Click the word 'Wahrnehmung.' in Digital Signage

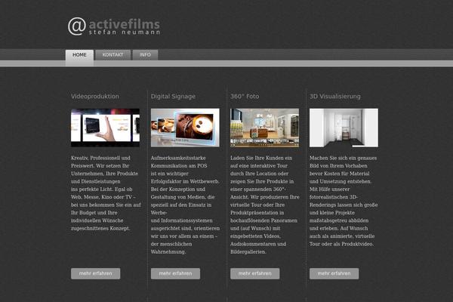tap(168, 251)
